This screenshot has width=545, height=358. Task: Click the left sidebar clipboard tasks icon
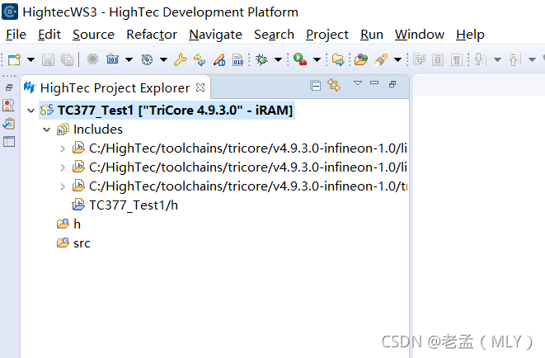click(8, 124)
